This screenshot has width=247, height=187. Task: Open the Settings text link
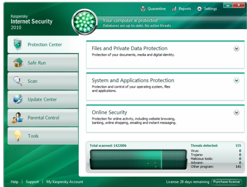(211, 9)
